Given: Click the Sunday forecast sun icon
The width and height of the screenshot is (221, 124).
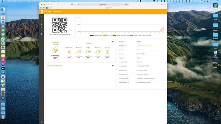Looking at the screenshot, I should (x=107, y=52).
